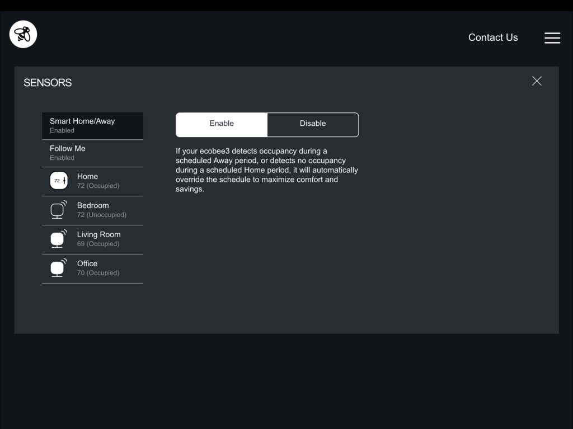The height and width of the screenshot is (429, 573).
Task: Click the ecobee bee logo
Action: pyautogui.click(x=23, y=35)
